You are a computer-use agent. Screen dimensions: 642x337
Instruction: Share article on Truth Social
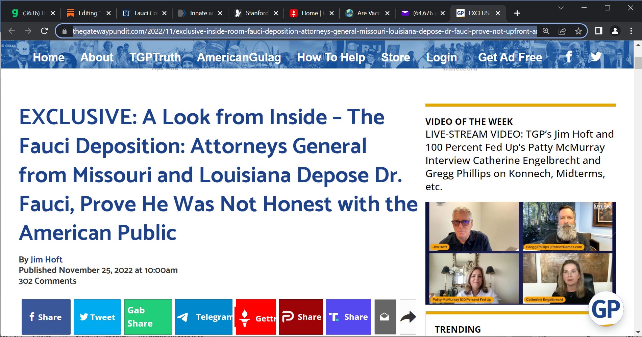[348, 317]
